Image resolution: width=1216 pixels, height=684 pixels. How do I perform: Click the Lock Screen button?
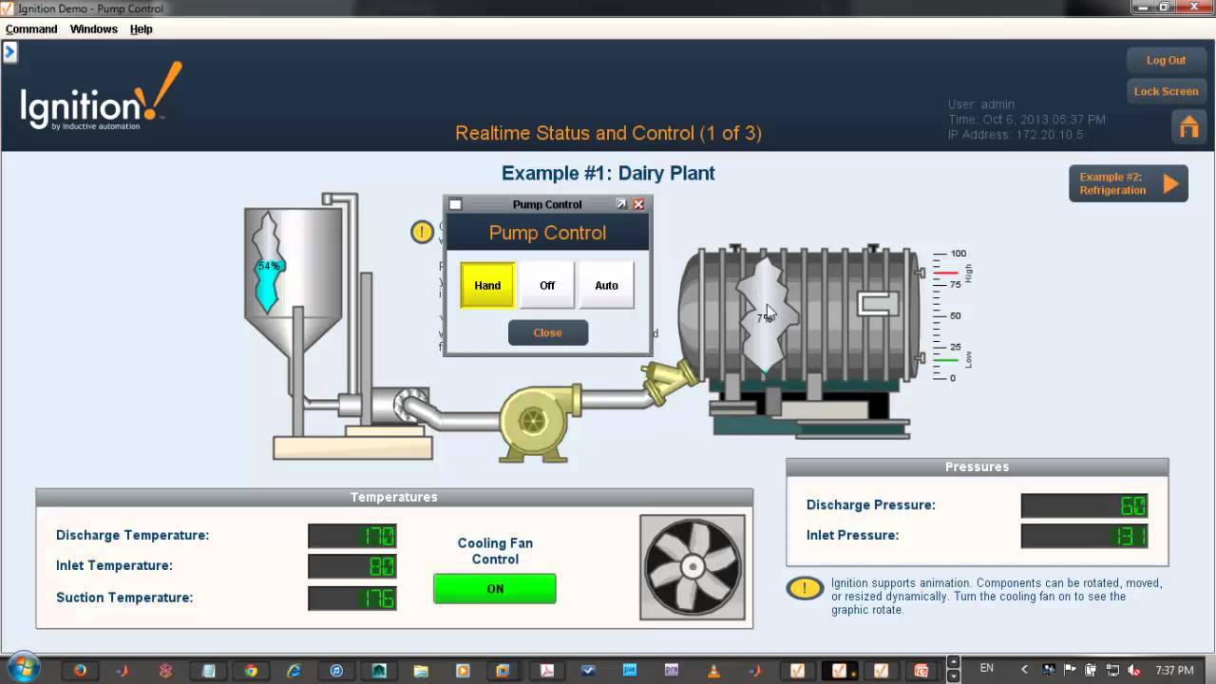point(1166,91)
